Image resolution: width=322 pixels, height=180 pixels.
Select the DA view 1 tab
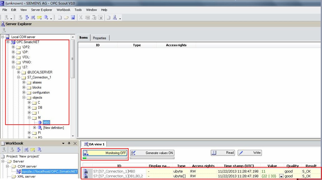click(94, 144)
